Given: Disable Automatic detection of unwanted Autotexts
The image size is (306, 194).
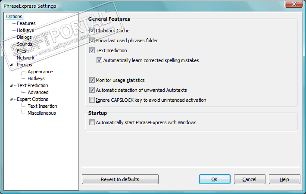Looking at the screenshot, I should point(92,90).
